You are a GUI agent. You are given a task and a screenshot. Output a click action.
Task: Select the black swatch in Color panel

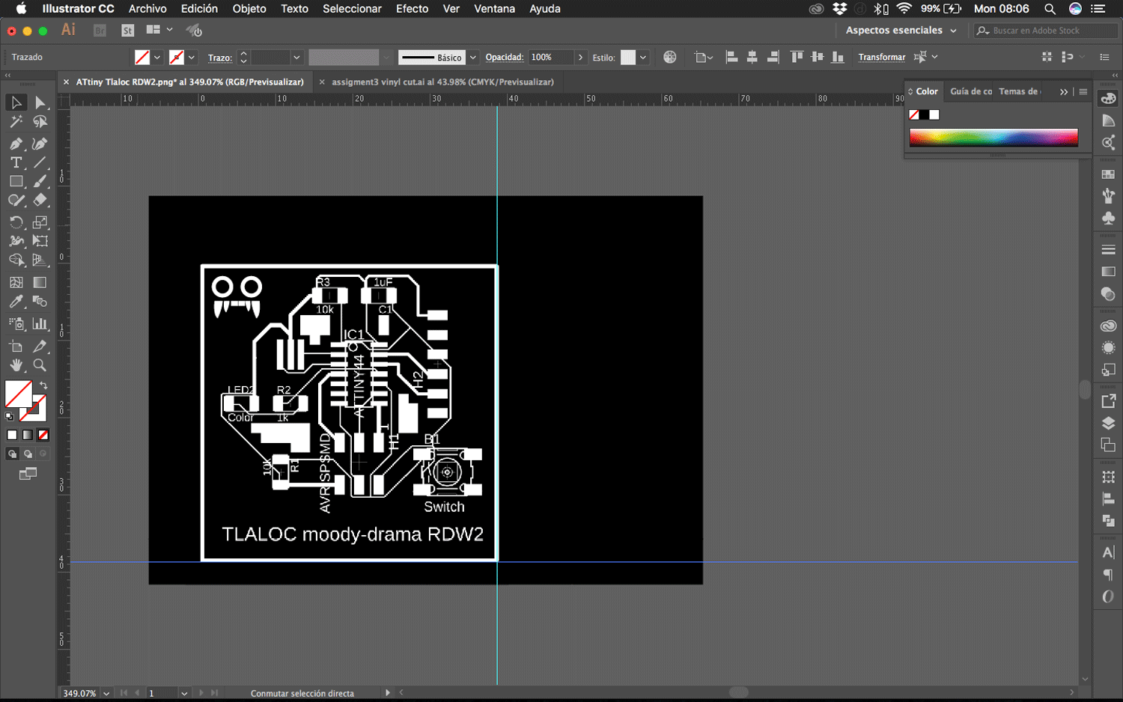[x=924, y=115]
